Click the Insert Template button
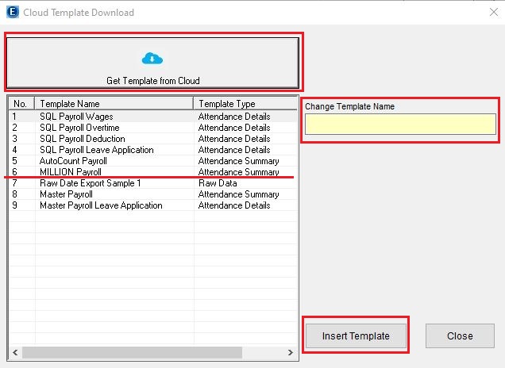This screenshot has height=368, width=505. click(x=356, y=335)
